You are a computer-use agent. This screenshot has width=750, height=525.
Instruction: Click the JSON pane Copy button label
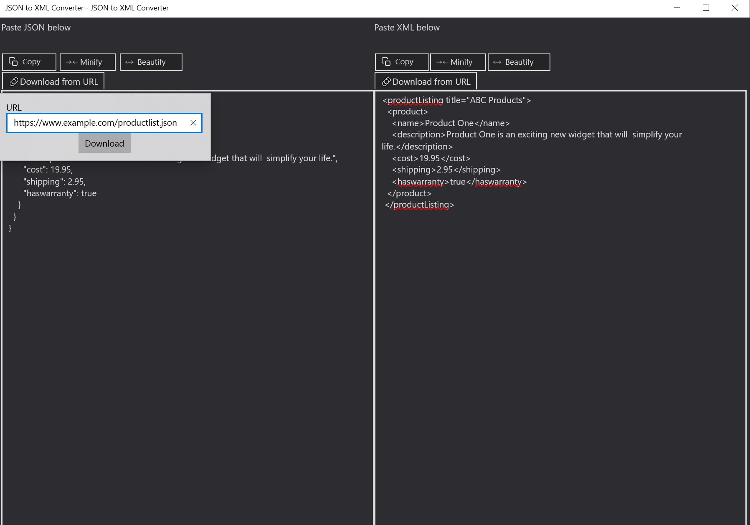click(x=31, y=62)
